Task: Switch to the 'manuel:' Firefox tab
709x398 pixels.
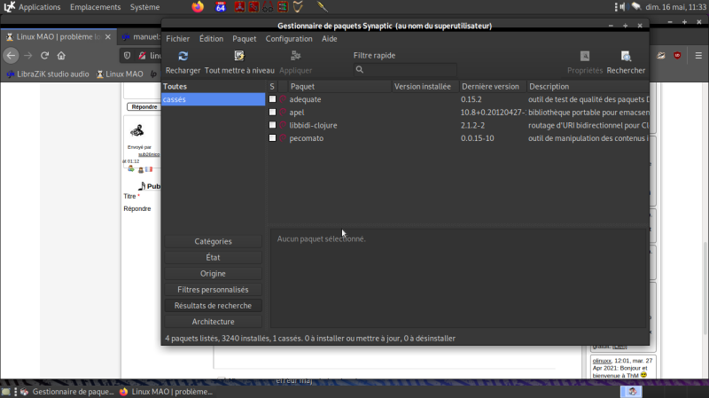Action: point(141,37)
